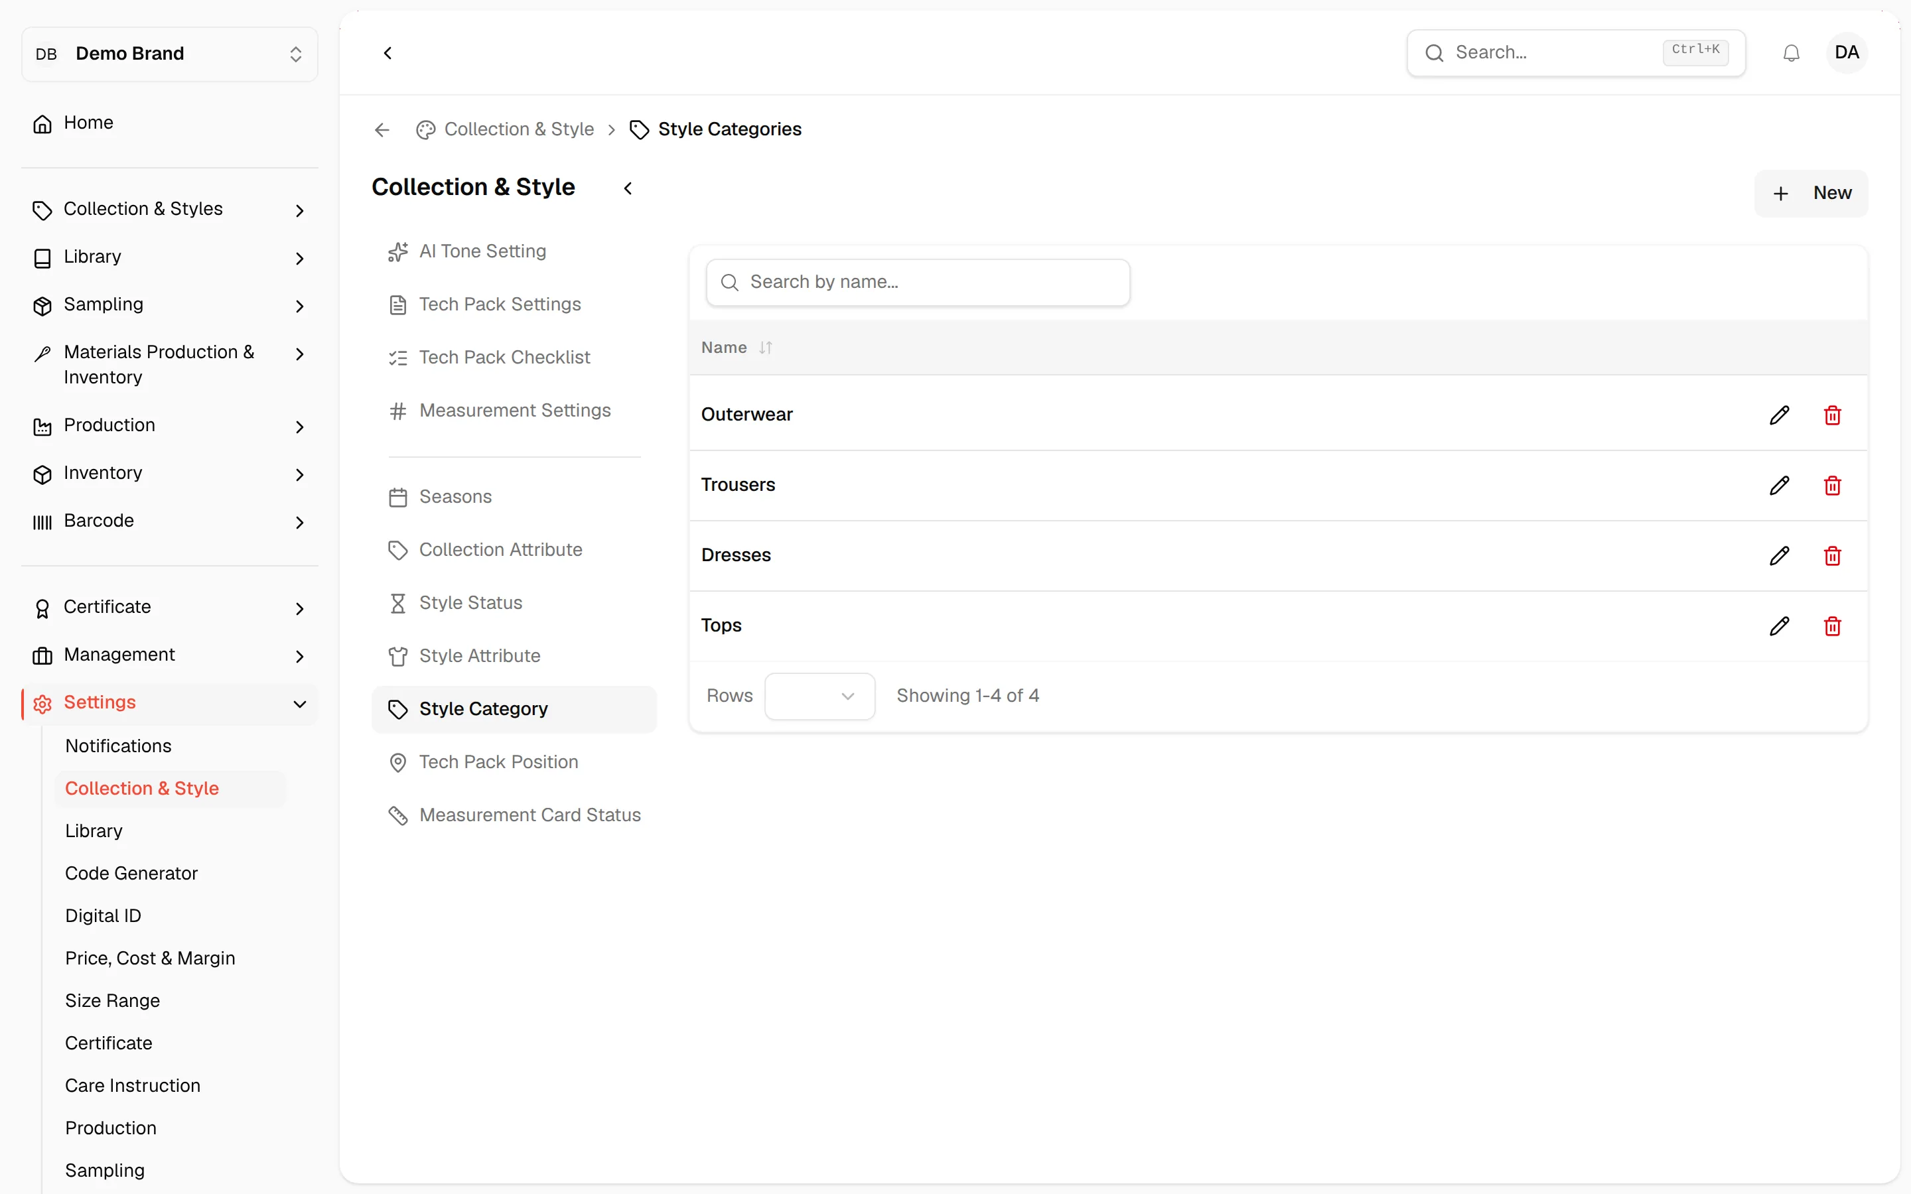
Task: Open Tech Pack Settings
Action: point(514,305)
